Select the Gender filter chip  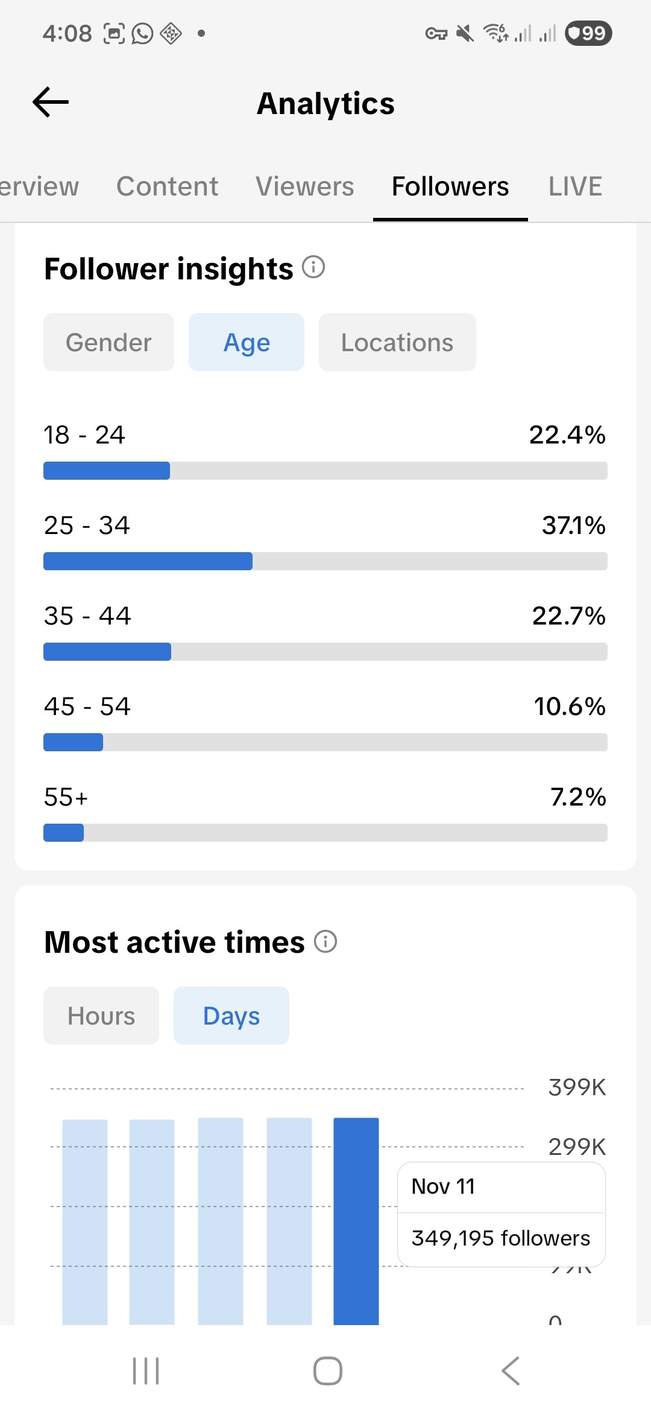tap(108, 342)
